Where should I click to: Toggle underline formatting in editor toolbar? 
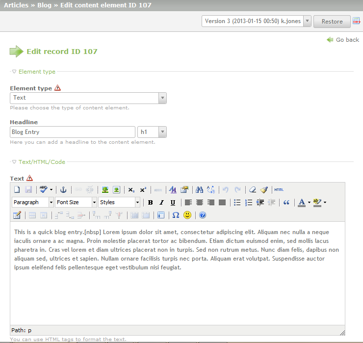tap(173, 203)
